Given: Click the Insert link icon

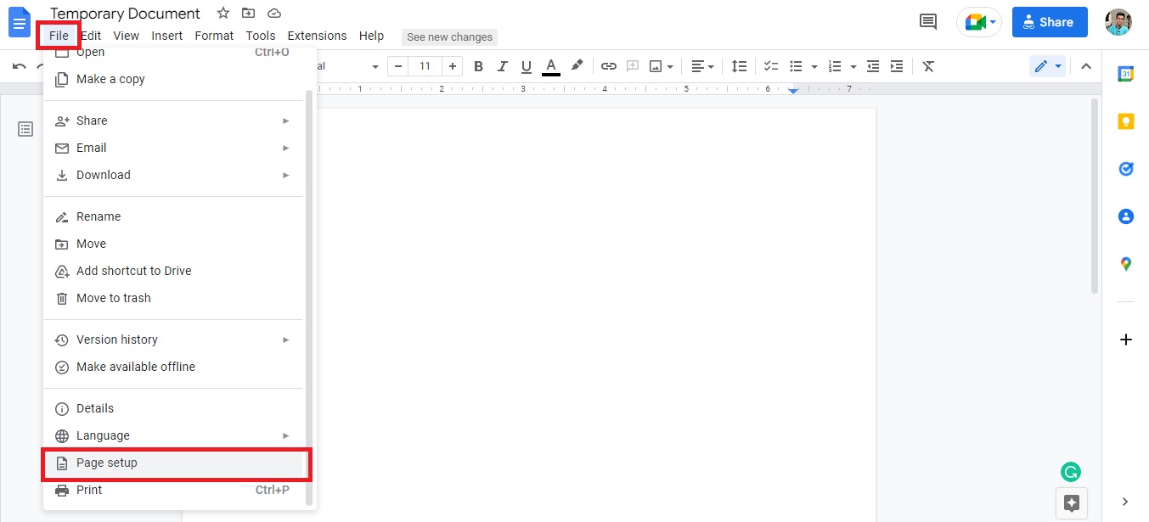Looking at the screenshot, I should pos(608,65).
